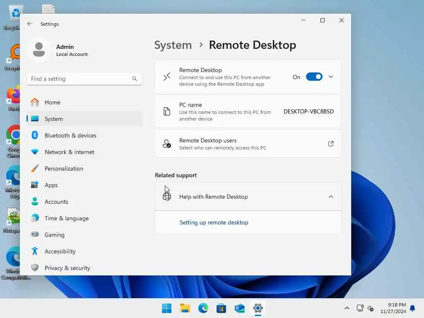Viewport: 424px width, 318px height.
Task: Open Personalization settings
Action: tap(84, 169)
